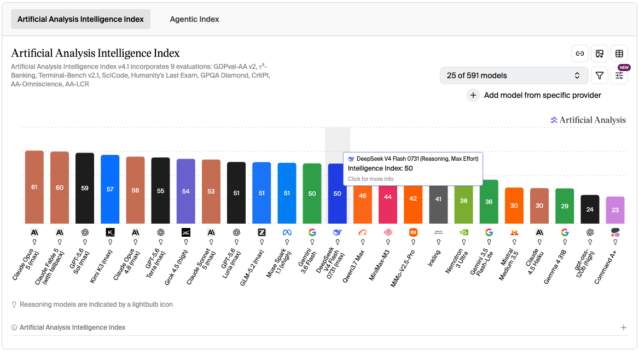
Task: Click the Claude Opus 5 bar showing 61
Action: pyautogui.click(x=34, y=187)
